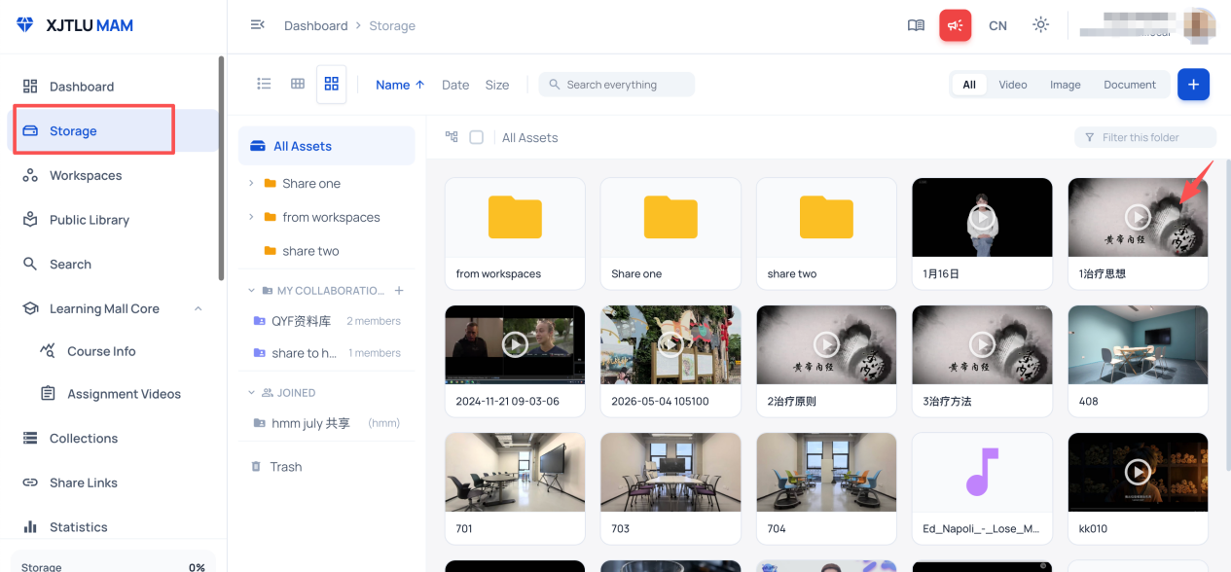
Task: Switch to list view icon
Action: (264, 84)
